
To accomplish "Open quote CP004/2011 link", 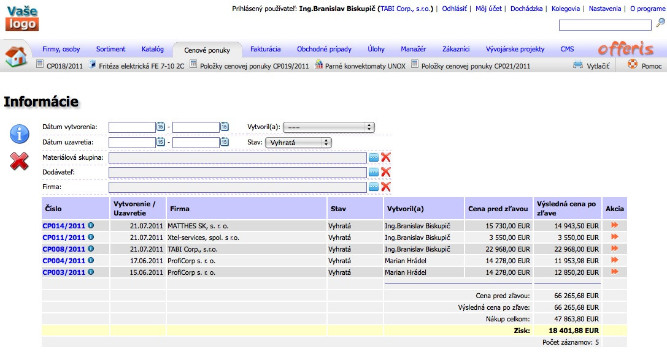I will coord(64,261).
